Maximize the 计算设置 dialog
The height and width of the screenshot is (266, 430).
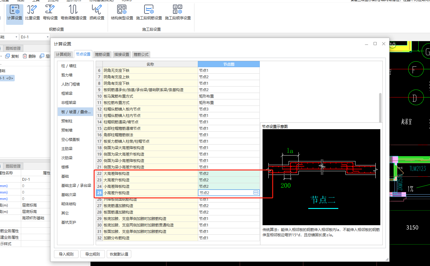375,44
